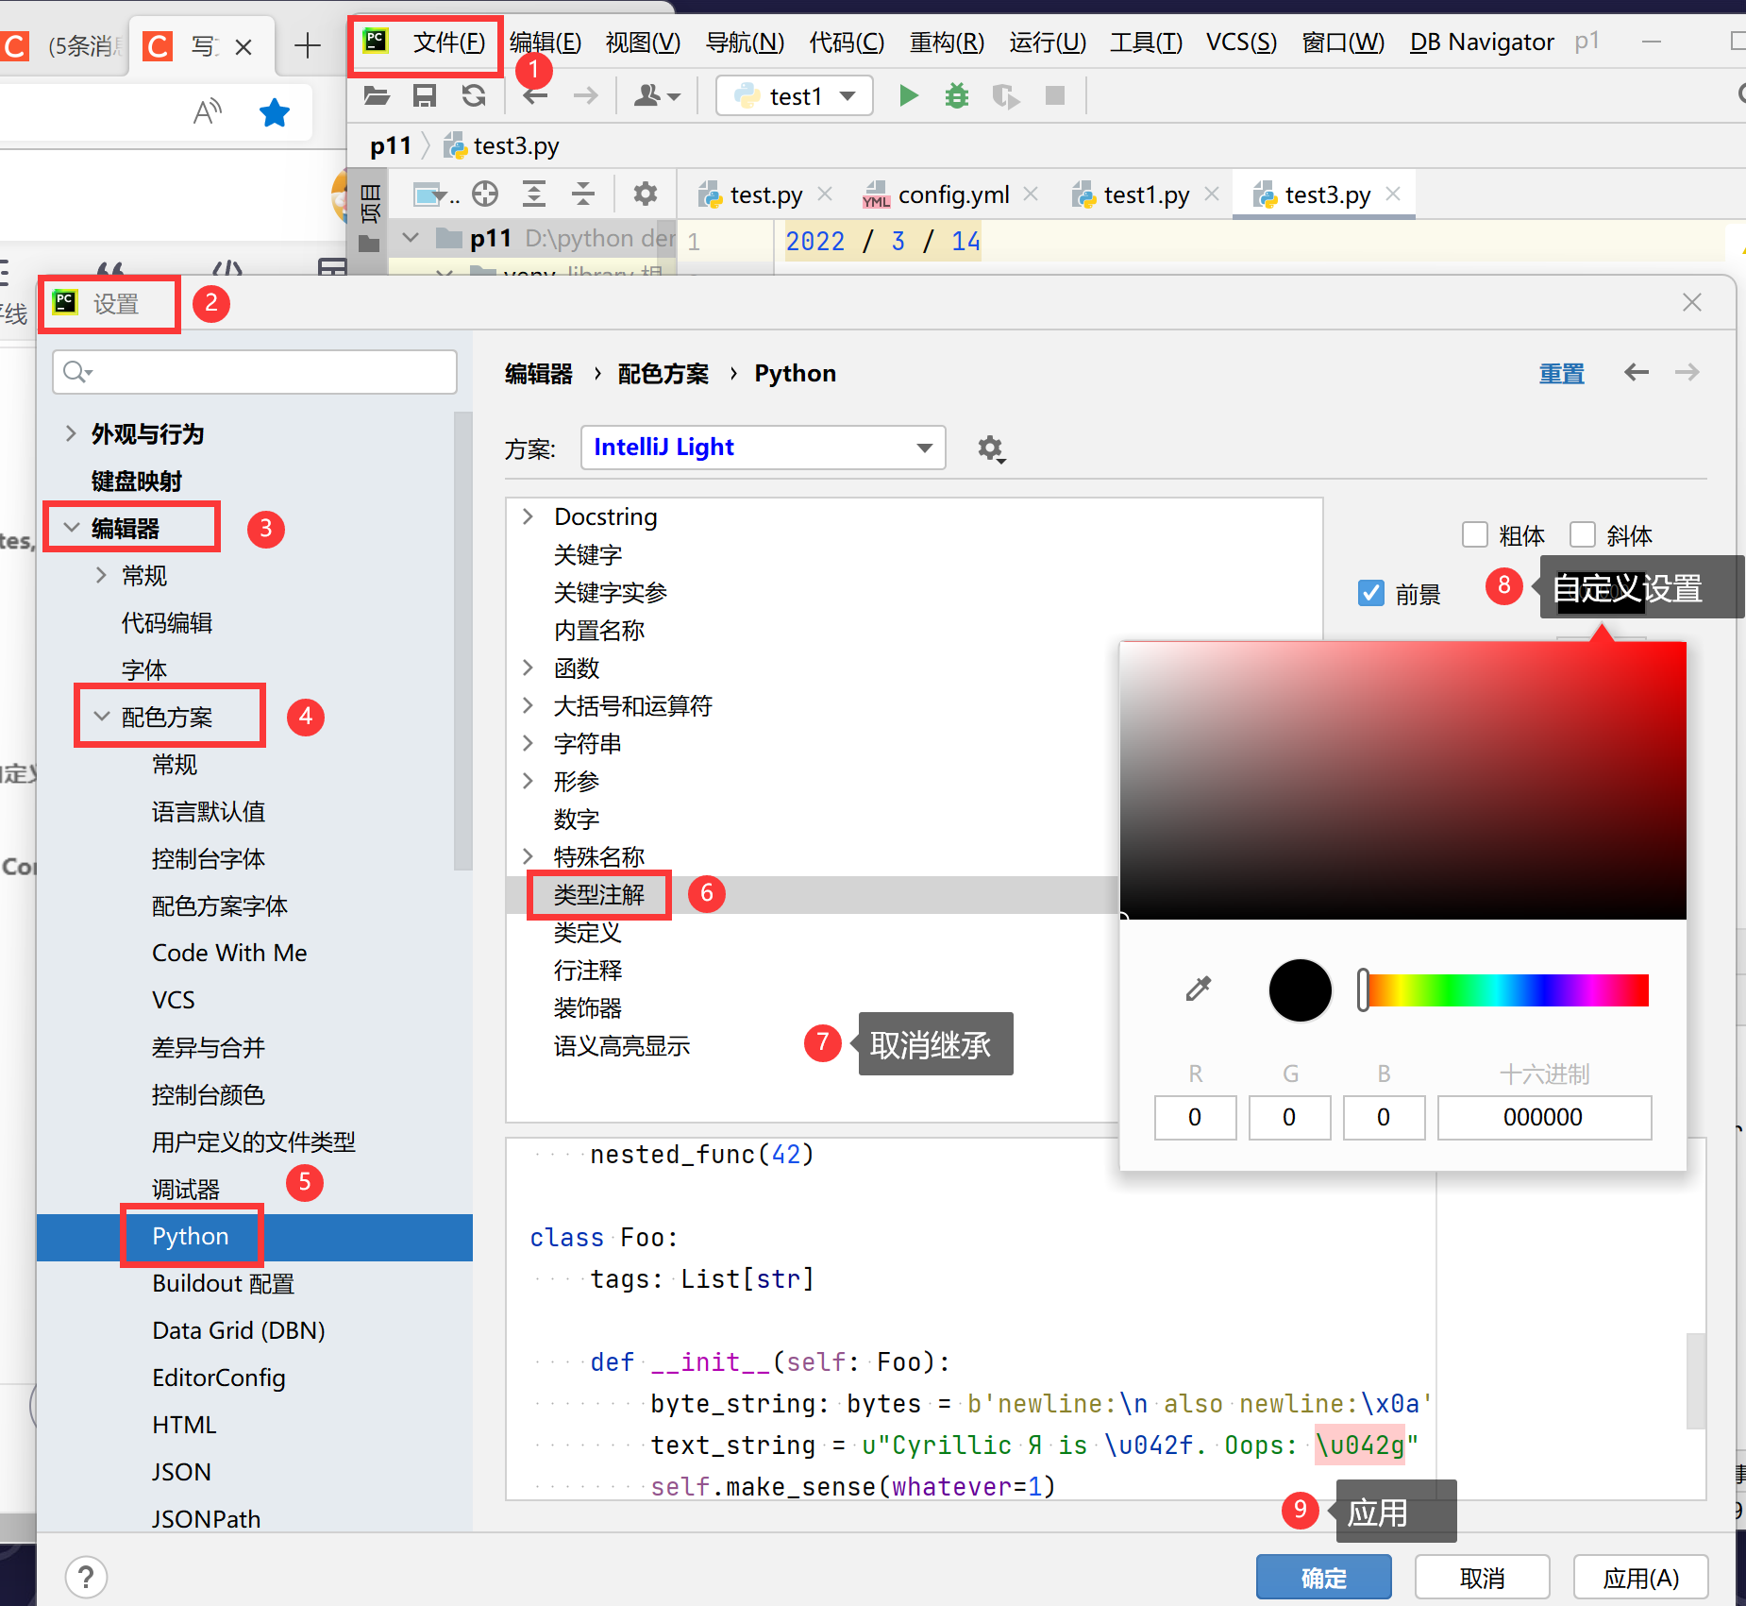Open project panel settings gear icon
The width and height of the screenshot is (1746, 1606).
tap(646, 194)
